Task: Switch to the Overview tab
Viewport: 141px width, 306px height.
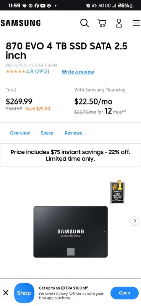Action: (20, 133)
